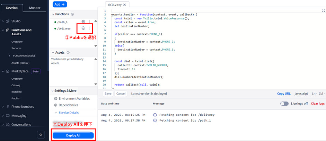The height and width of the screenshot is (141, 326).
Task: Click the Beta badge next to Marketplace
Action: tap(36, 71)
